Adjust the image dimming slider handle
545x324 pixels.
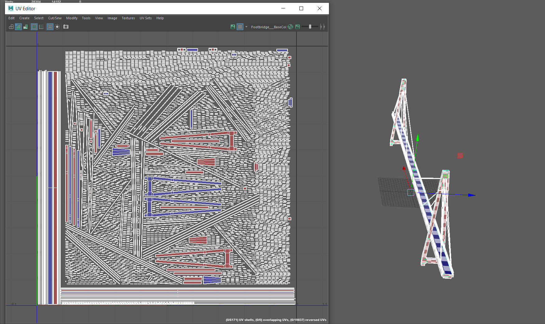[310, 27]
